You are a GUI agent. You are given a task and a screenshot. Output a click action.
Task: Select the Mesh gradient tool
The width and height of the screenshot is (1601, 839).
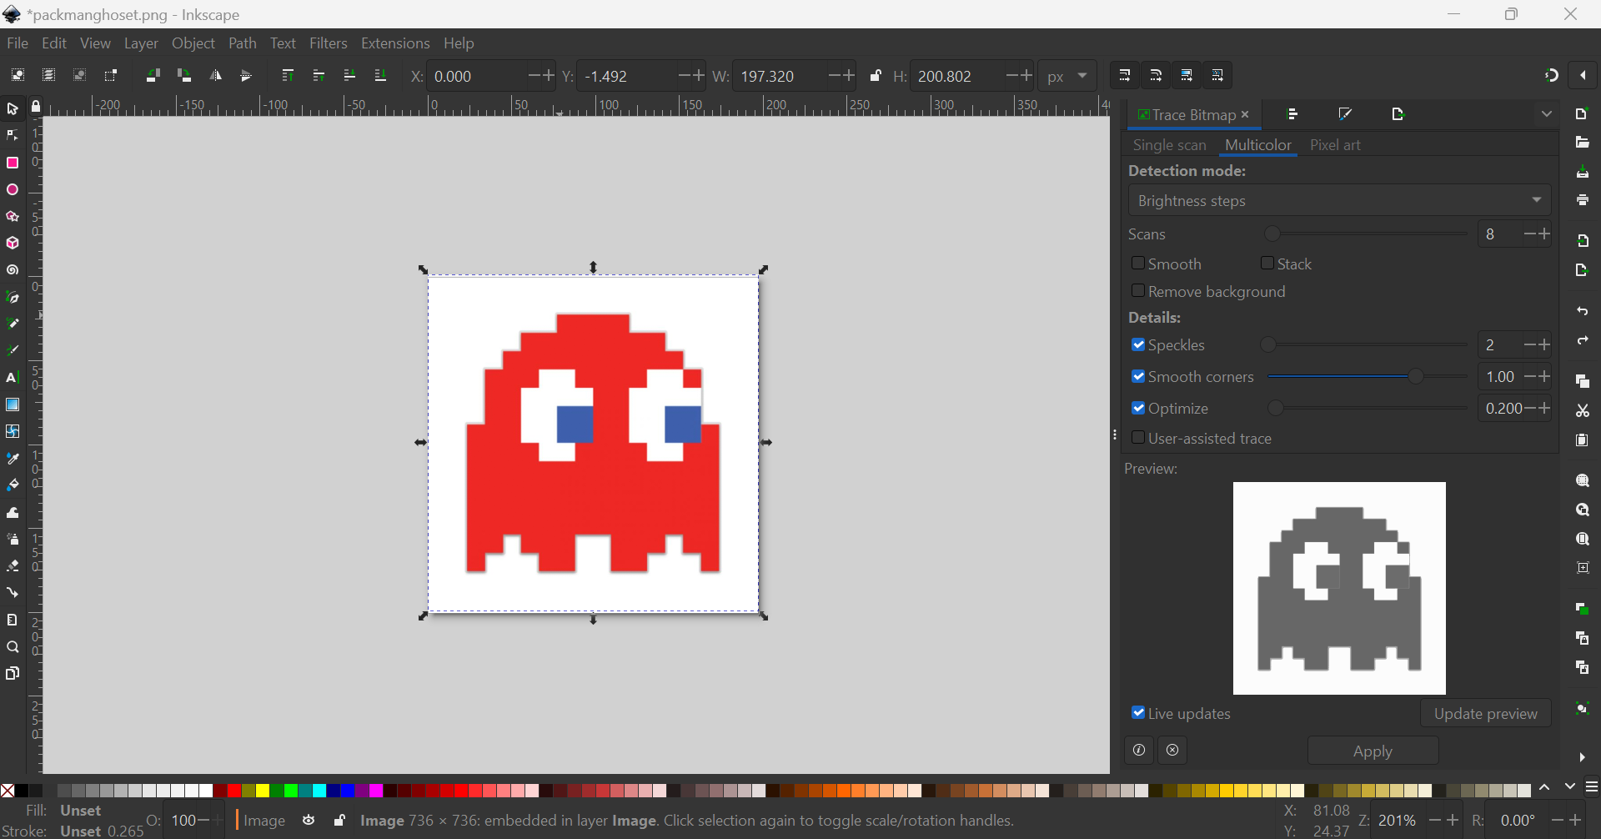[x=13, y=431]
